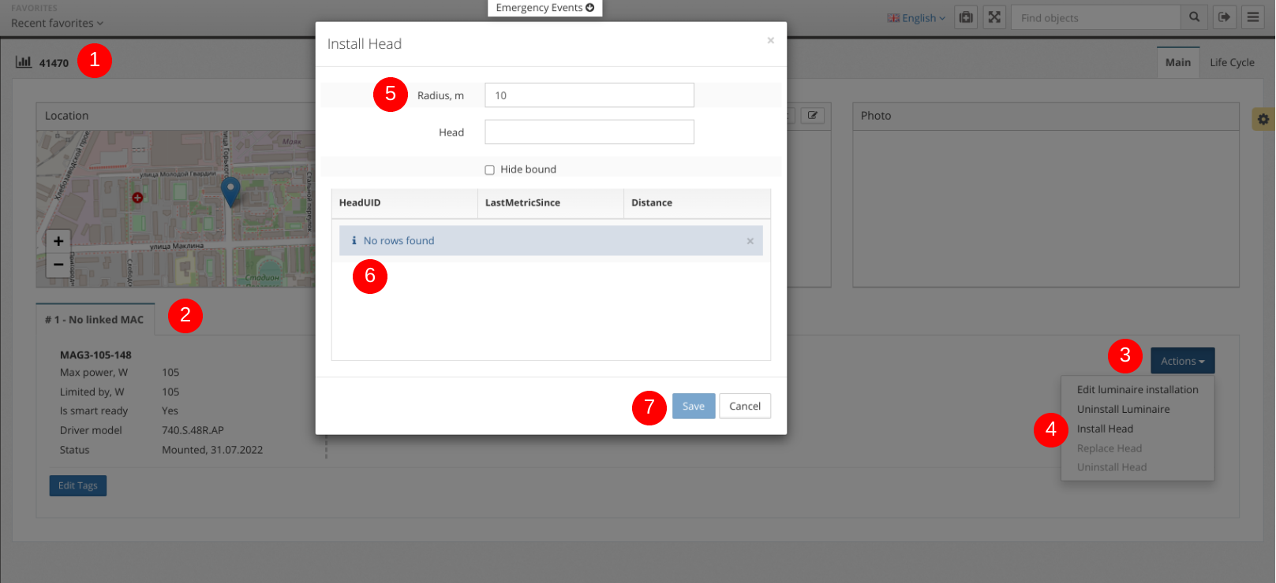
Task: Click the edit pencil icon beside Photo panel
Action: 812,116
